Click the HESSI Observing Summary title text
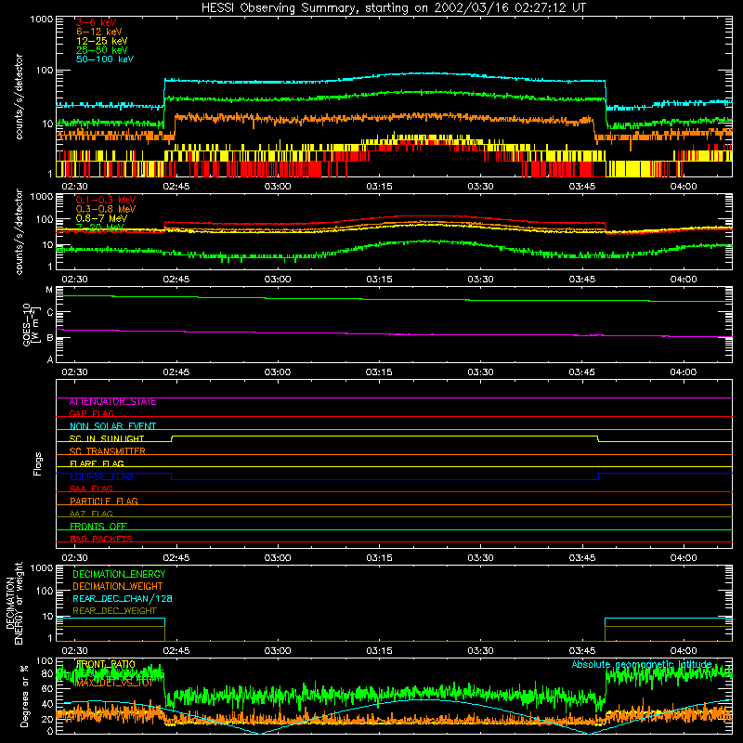 click(x=394, y=8)
